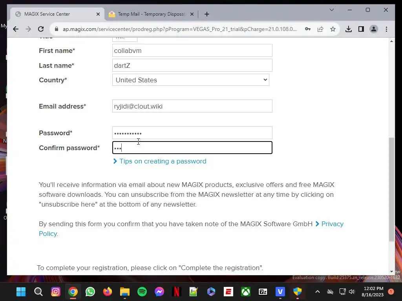Open the notepad app with green pencil icon

point(194,292)
